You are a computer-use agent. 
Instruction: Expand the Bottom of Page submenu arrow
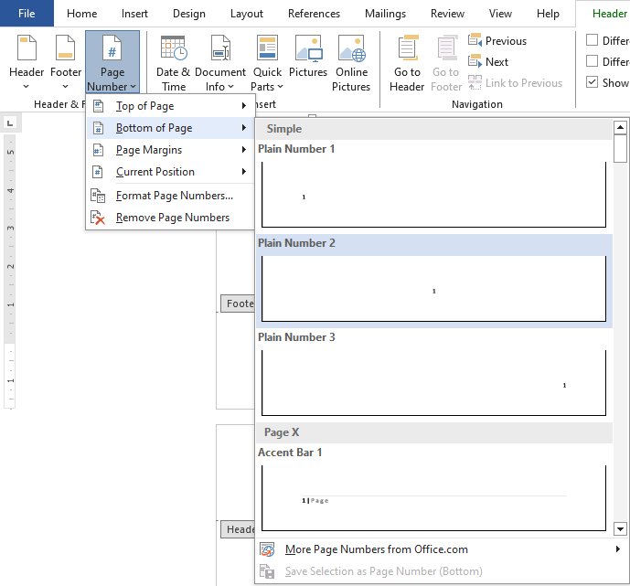pyautogui.click(x=244, y=128)
